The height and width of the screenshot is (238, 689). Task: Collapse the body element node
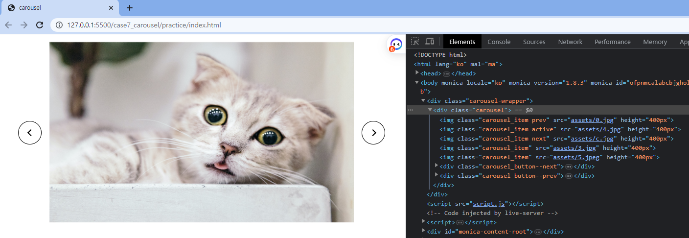417,82
